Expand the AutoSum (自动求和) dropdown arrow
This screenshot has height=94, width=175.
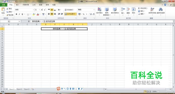147,8
